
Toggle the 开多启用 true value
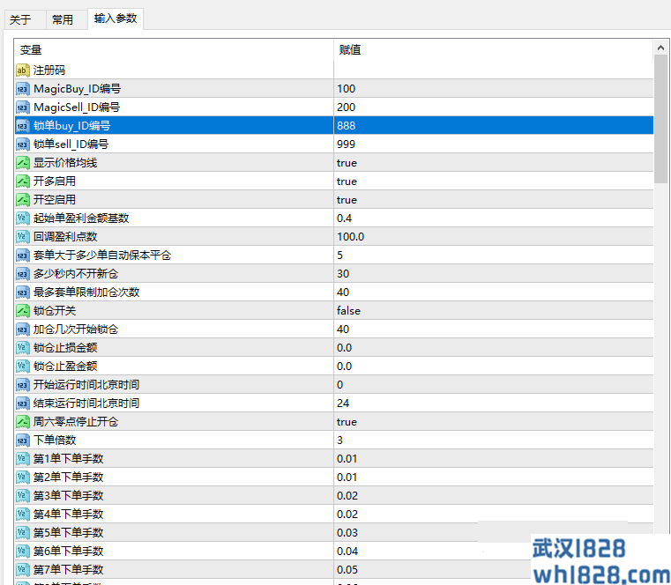(x=347, y=181)
